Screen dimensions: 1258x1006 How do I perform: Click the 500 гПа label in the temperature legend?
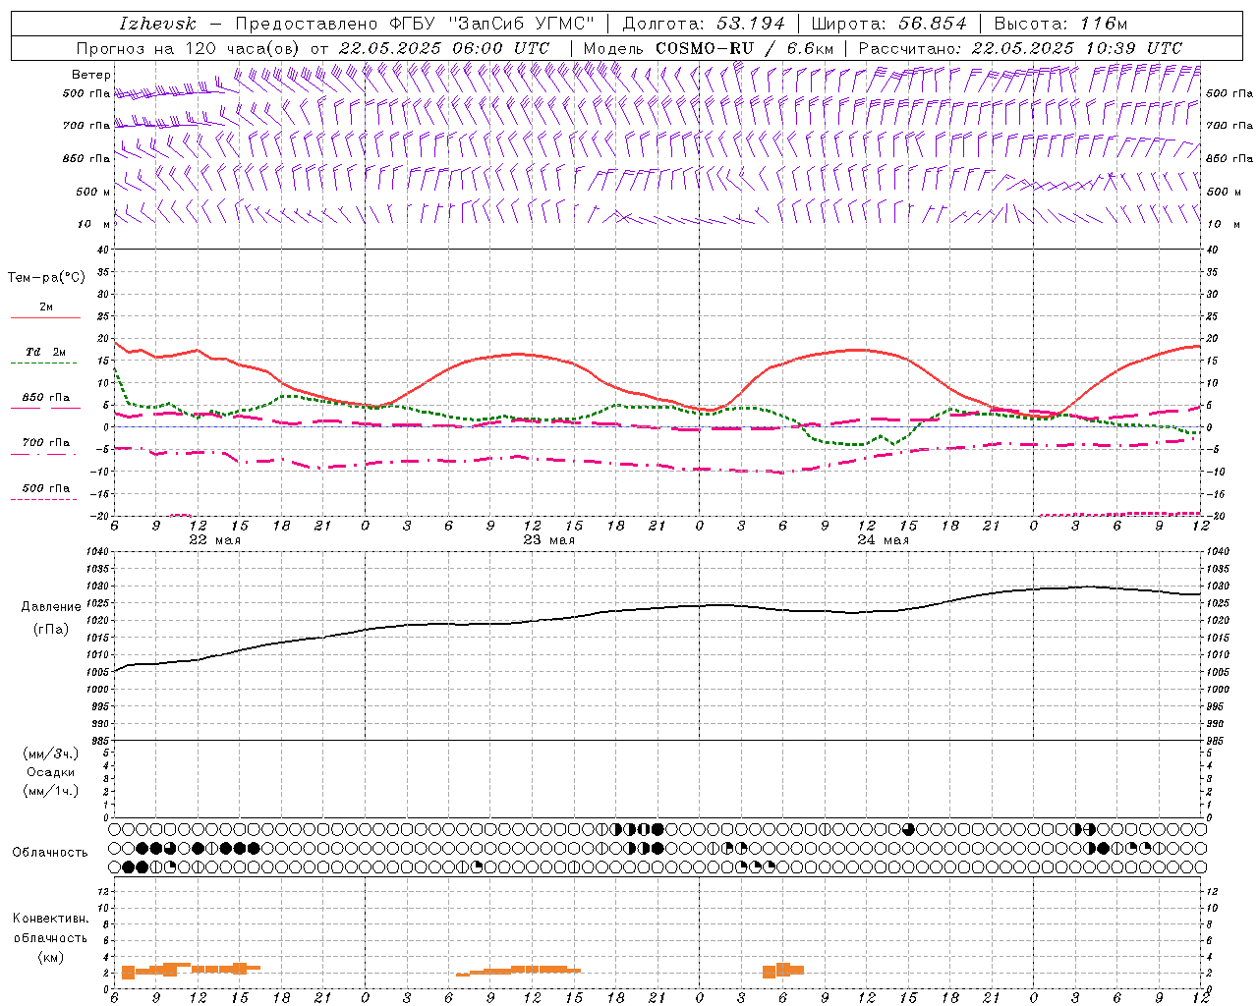pyautogui.click(x=46, y=488)
